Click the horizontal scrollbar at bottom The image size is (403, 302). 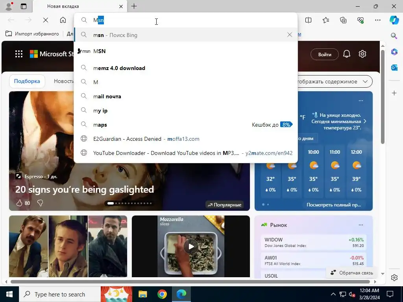(x=190, y=282)
